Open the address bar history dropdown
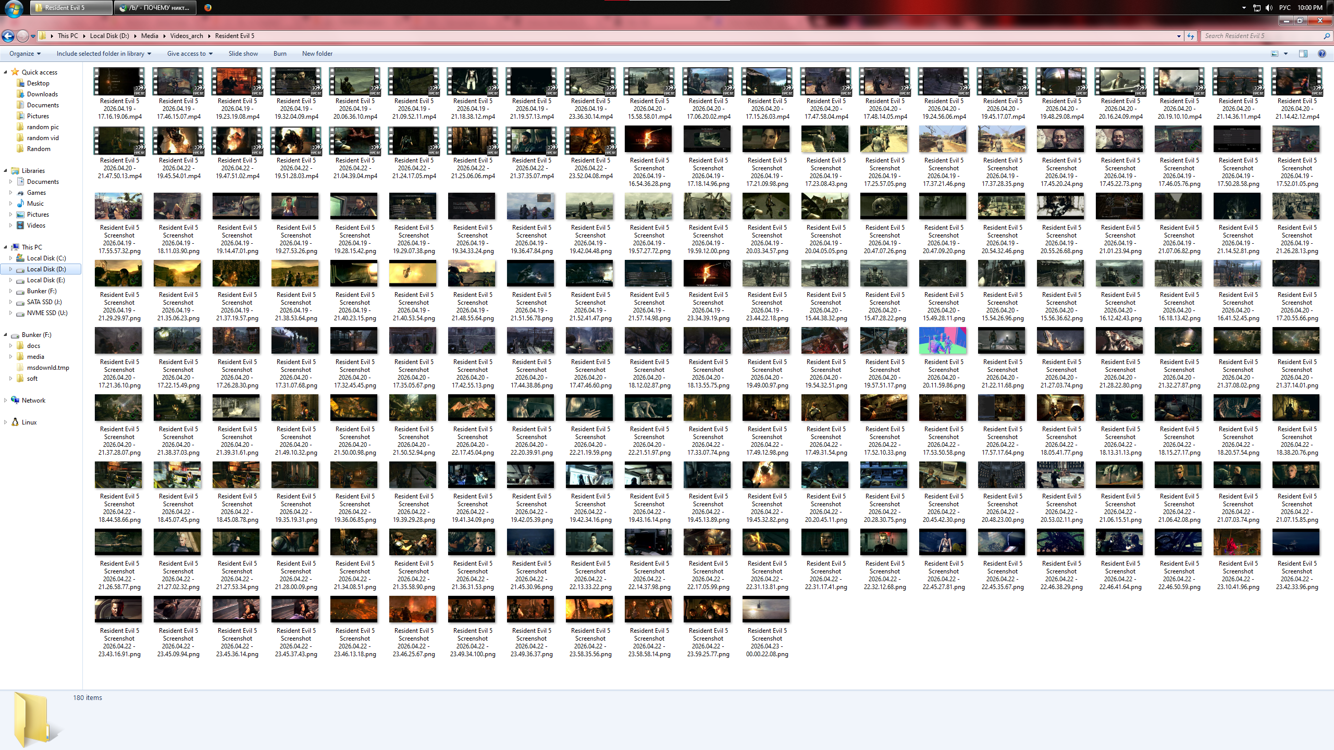Image resolution: width=1334 pixels, height=750 pixels. 1179,36
